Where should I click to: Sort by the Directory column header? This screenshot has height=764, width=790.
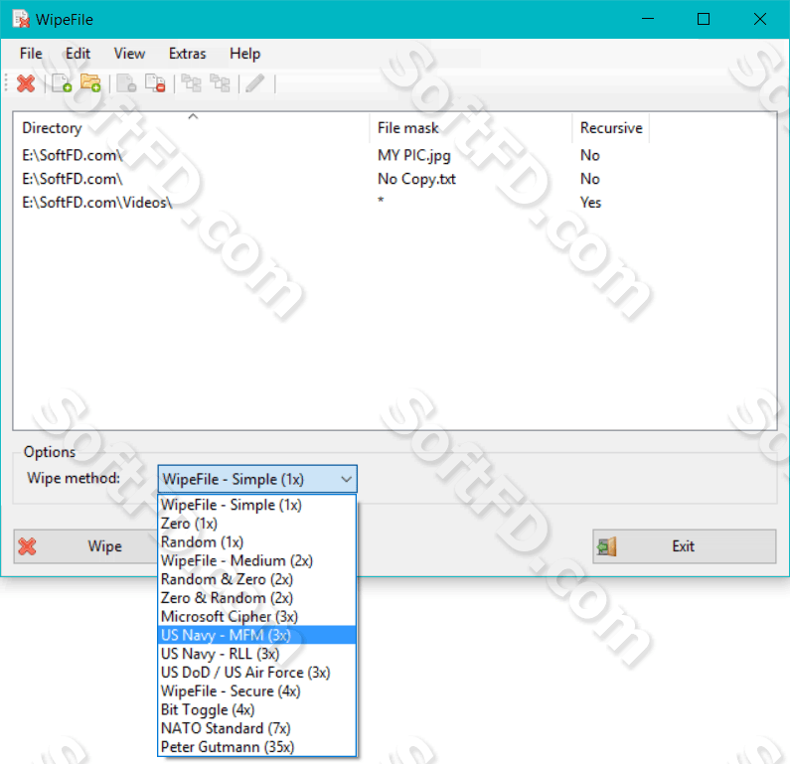[x=192, y=128]
